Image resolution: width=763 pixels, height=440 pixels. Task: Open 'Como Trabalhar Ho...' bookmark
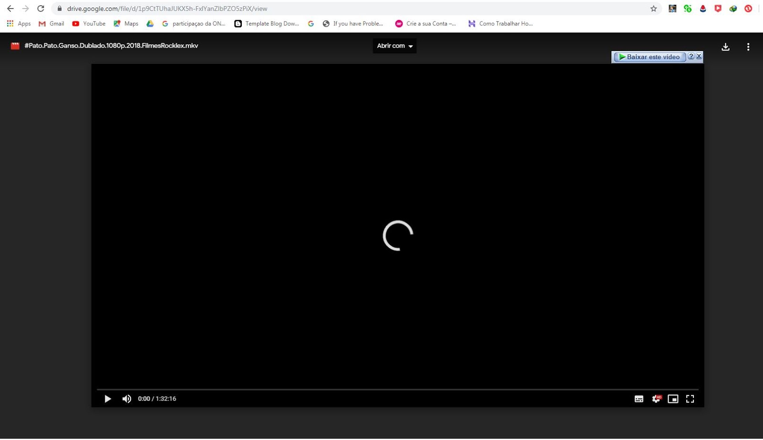(500, 23)
